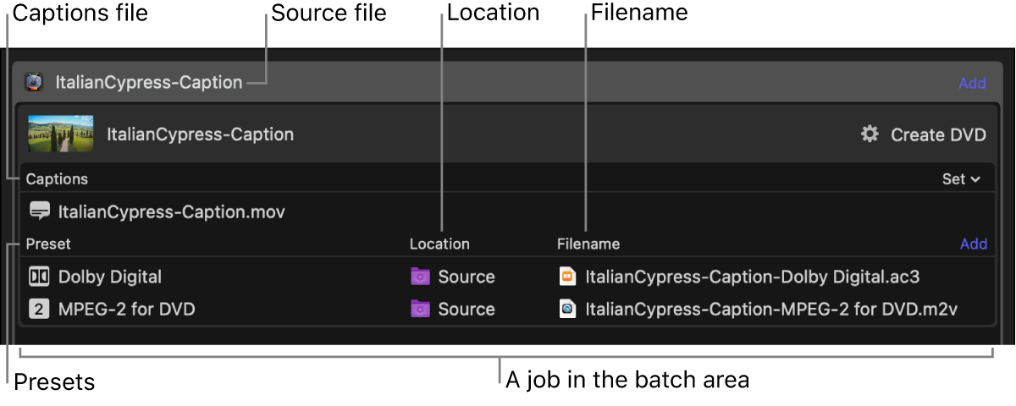Select the MPEG-2 for DVD preset row
Screen dimensions: 1016x406
(127, 309)
